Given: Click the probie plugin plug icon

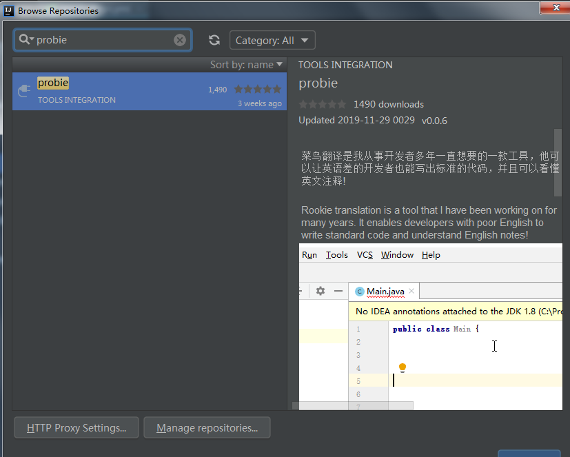Looking at the screenshot, I should click(x=24, y=91).
